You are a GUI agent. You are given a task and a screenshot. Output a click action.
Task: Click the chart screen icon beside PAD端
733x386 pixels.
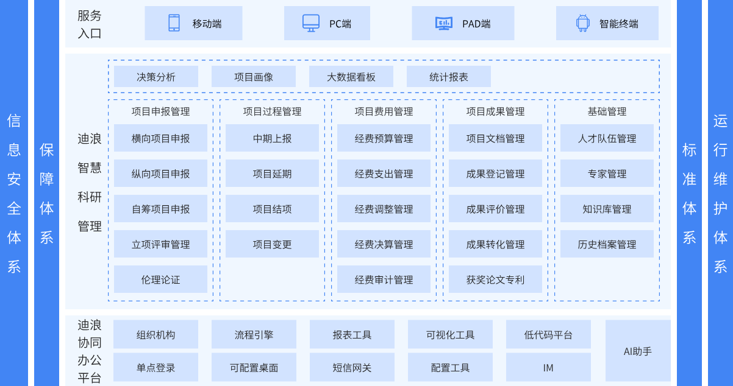point(443,23)
